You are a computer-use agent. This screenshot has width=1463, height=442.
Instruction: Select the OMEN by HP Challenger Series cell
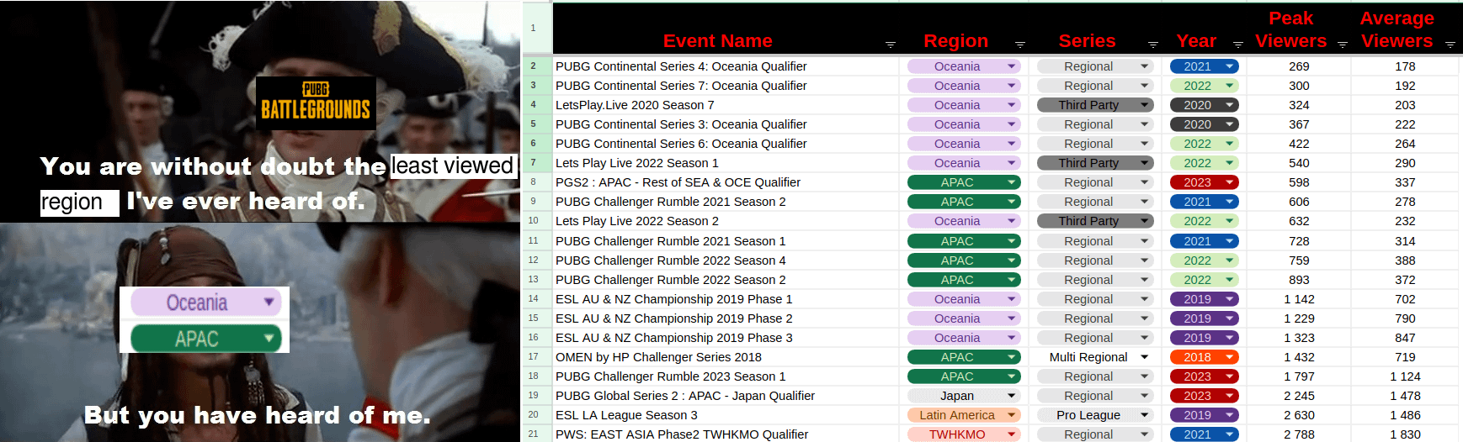[658, 357]
